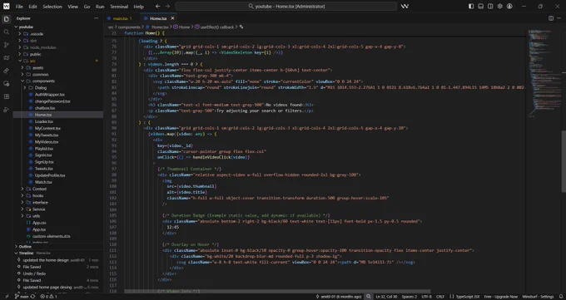Viewport: 566px width, 300px height.
Task: Go back using the left arrow
Action: click(158, 6)
